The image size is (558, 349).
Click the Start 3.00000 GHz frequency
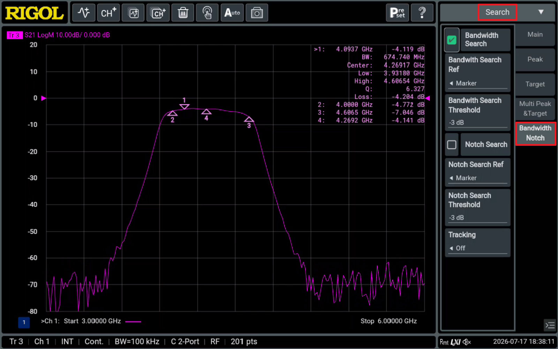point(92,321)
